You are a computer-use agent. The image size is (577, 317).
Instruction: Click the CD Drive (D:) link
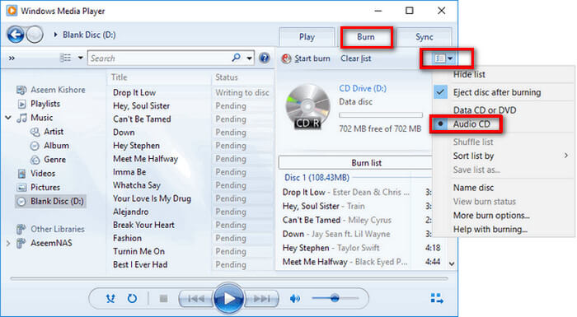click(x=363, y=89)
